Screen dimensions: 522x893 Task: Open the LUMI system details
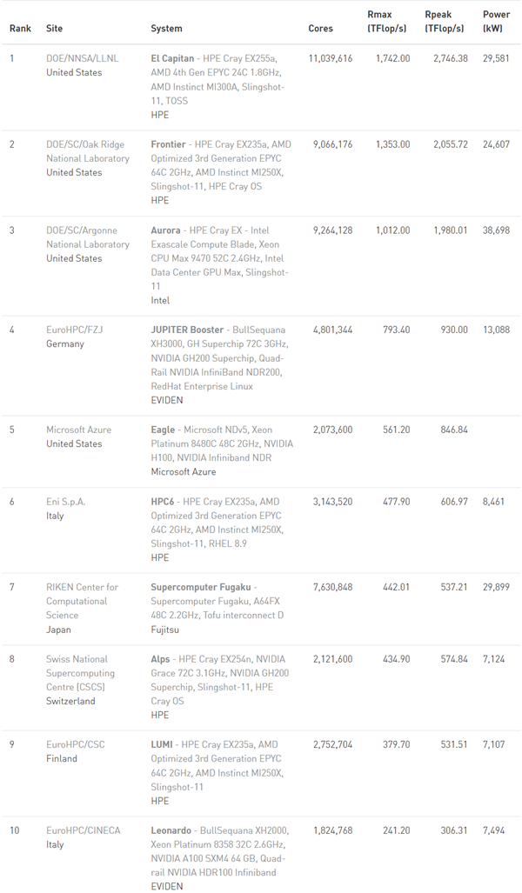pyautogui.click(x=162, y=744)
